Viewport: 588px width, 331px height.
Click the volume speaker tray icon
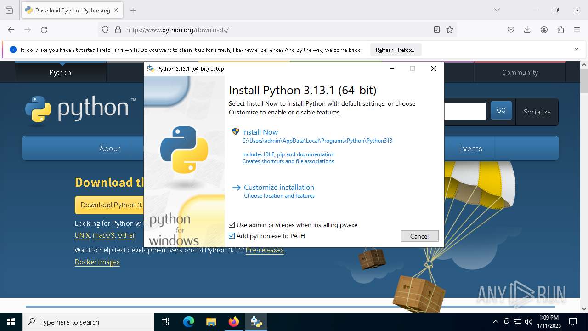(529, 322)
